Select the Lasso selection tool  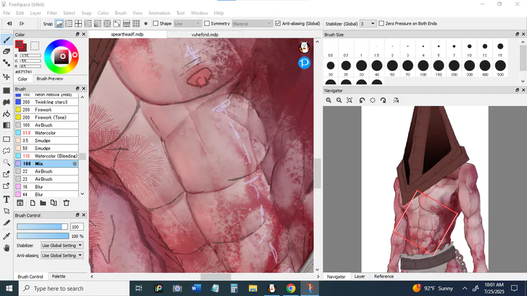[6, 151]
